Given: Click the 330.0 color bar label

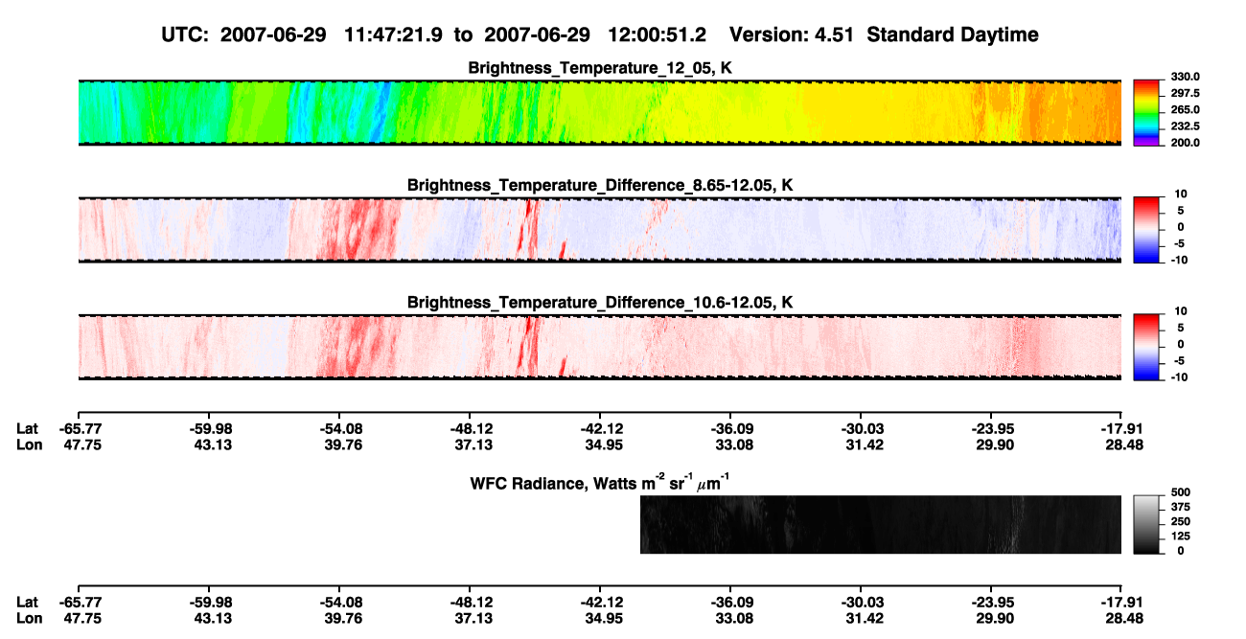Looking at the screenshot, I should [x=1185, y=78].
